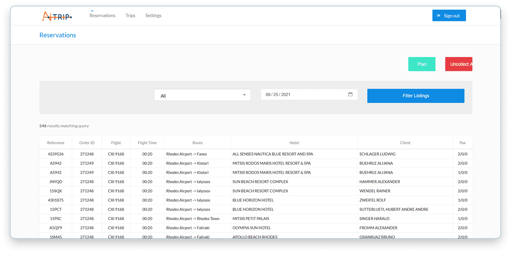Open the Reservations nav tab
The height and width of the screenshot is (253, 511).
(102, 16)
